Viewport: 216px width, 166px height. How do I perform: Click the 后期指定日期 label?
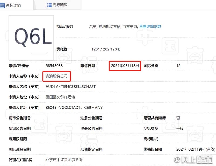[92, 149]
